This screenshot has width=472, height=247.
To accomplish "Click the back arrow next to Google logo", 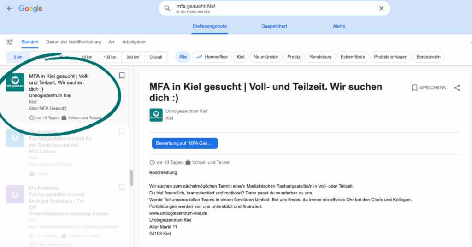I will point(10,9).
